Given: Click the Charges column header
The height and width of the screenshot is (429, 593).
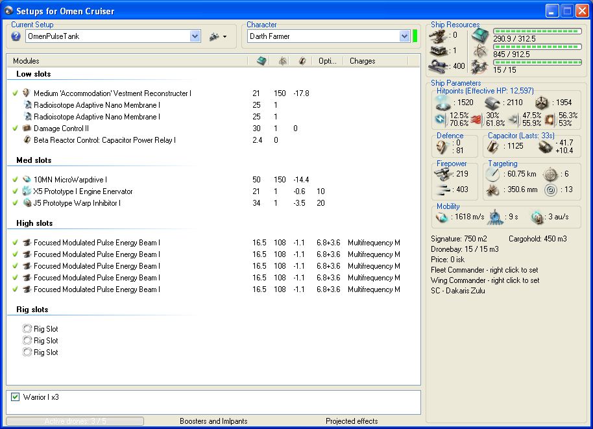Looking at the screenshot, I should pyautogui.click(x=362, y=61).
